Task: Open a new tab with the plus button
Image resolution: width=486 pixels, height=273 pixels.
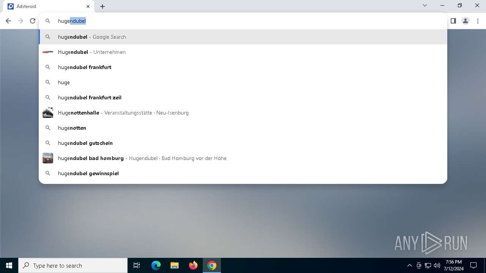Action: pos(103,6)
